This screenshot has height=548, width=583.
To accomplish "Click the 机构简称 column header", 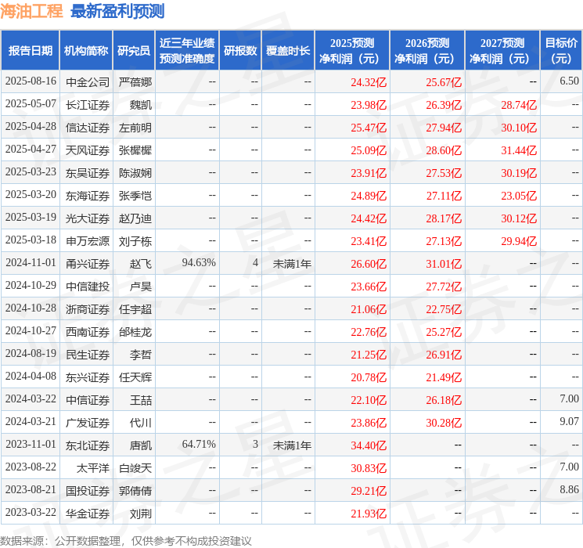I will 86,51.
